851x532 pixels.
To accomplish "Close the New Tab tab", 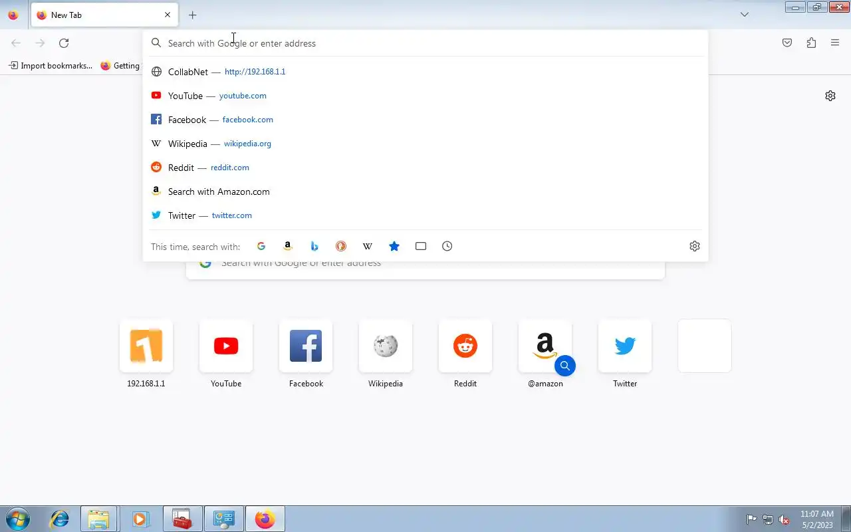I will [168, 15].
